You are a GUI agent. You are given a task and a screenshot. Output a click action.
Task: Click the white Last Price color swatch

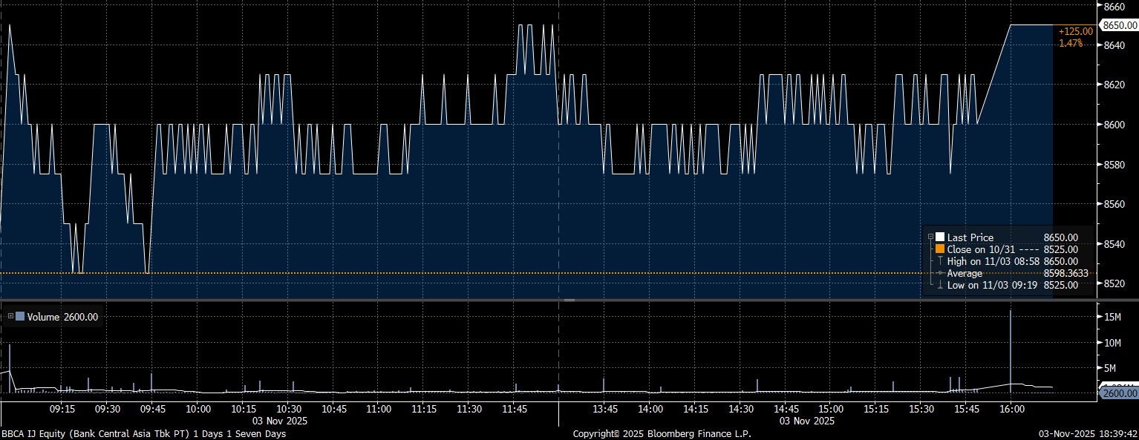click(940, 237)
